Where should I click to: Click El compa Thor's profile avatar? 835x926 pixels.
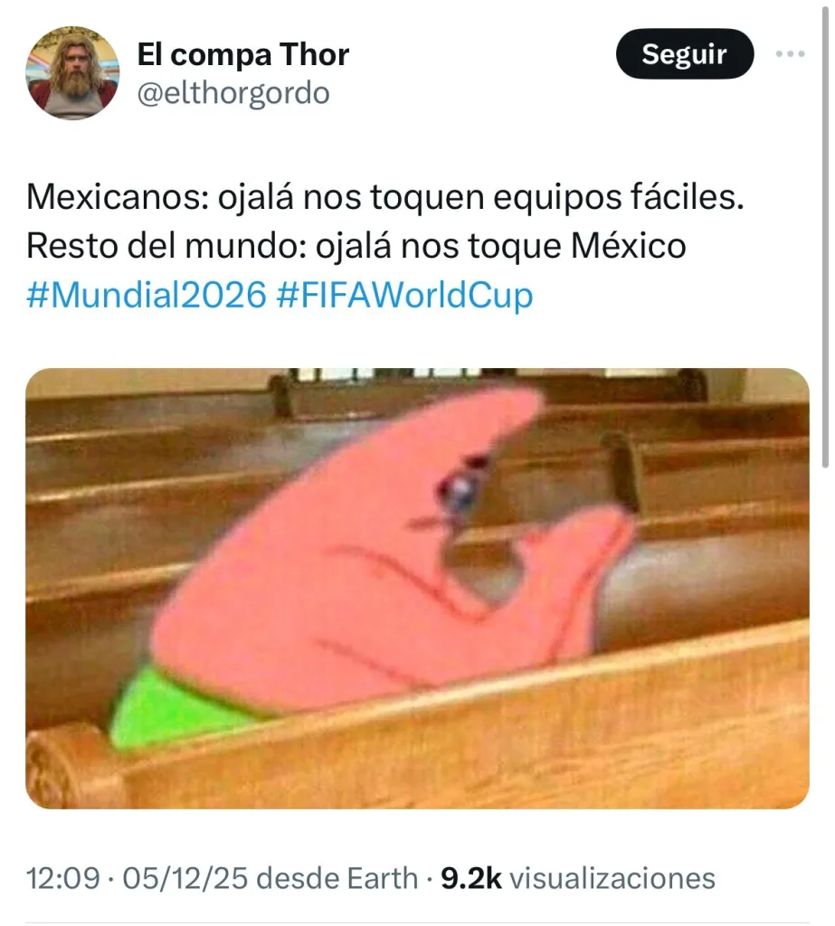pos(72,73)
